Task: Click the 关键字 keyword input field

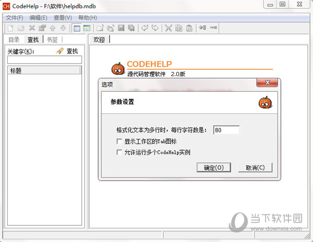Action: coord(44,59)
